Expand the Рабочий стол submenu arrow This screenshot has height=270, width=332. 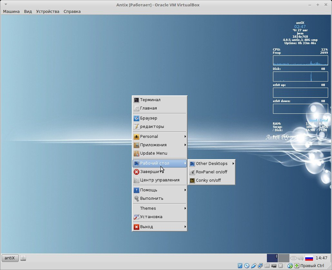click(185, 163)
